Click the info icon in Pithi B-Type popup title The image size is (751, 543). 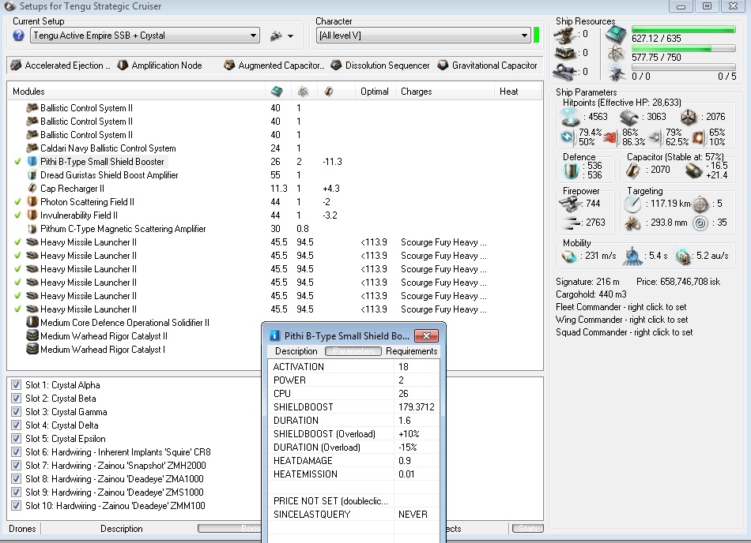pyautogui.click(x=274, y=335)
